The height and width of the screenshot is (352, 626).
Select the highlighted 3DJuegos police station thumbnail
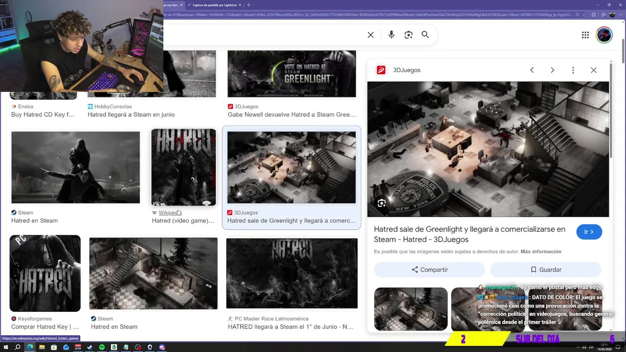(x=291, y=167)
